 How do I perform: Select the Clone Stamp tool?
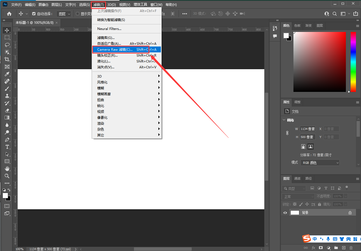tap(7, 96)
